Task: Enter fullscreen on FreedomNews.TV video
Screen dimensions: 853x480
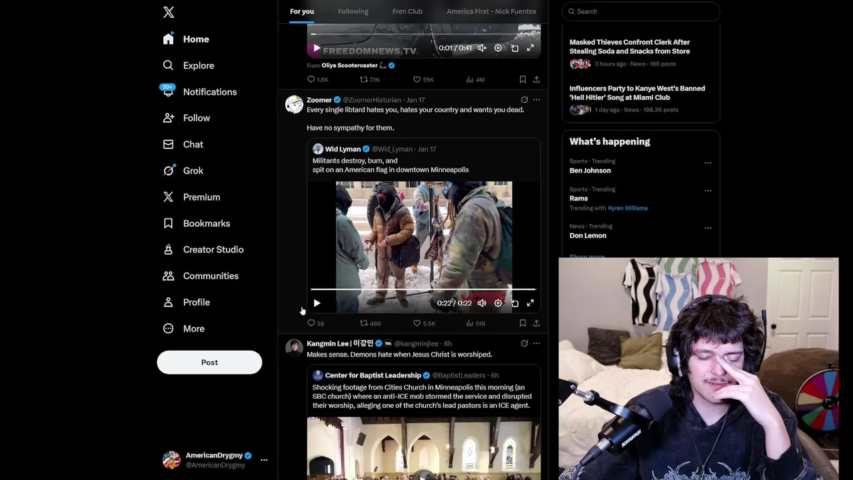Action: [530, 48]
